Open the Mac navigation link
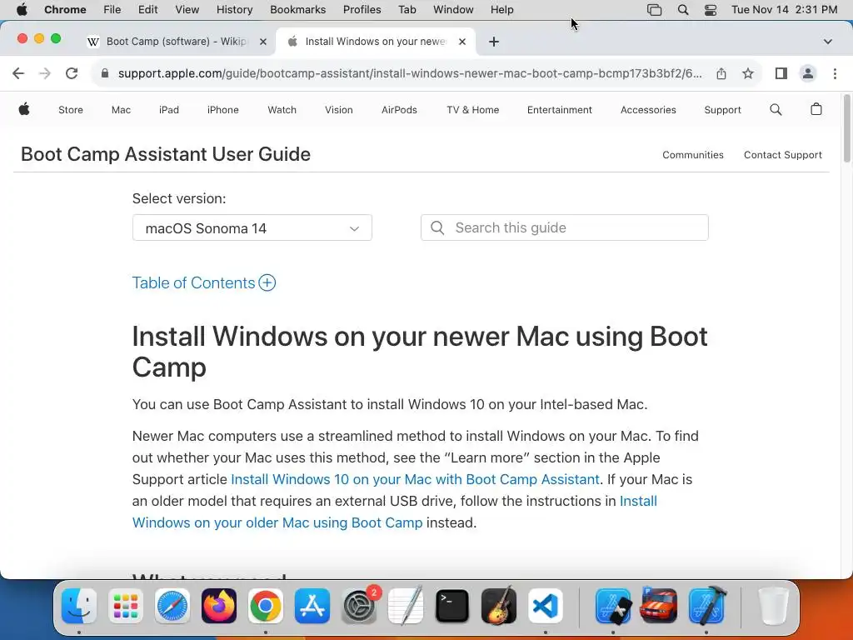 pos(121,110)
